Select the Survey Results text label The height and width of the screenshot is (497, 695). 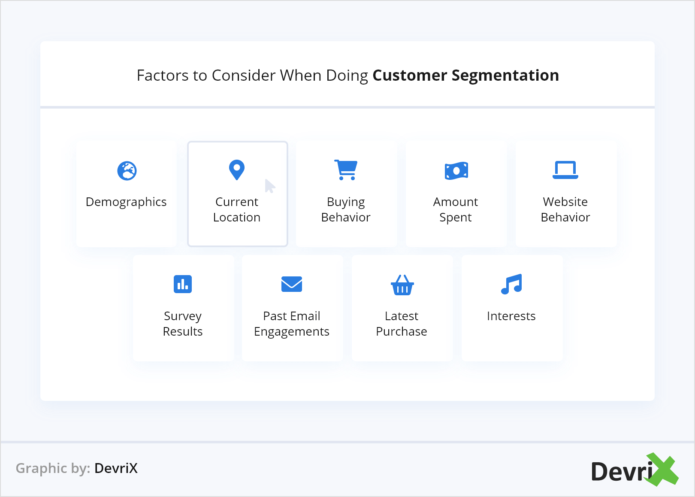click(183, 324)
